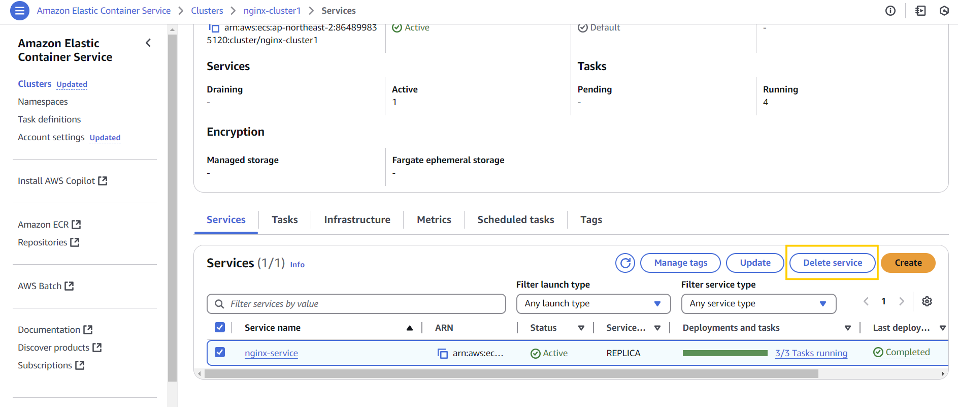Go to previous page of services
Viewport: 958px width, 407px height.
click(x=866, y=301)
